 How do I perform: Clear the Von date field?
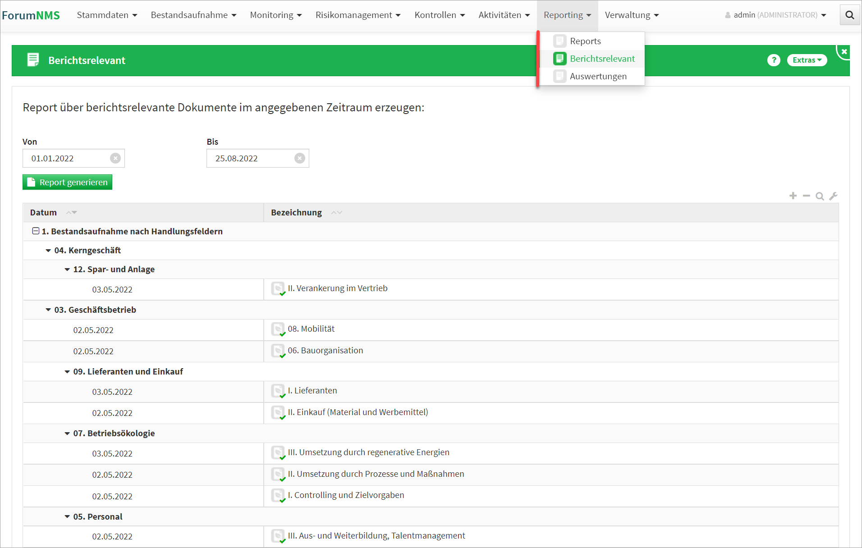point(115,158)
